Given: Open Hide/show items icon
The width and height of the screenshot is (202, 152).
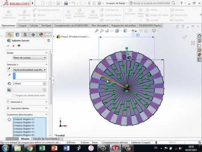Looking at the screenshot, I should pyautogui.click(x=133, y=31).
